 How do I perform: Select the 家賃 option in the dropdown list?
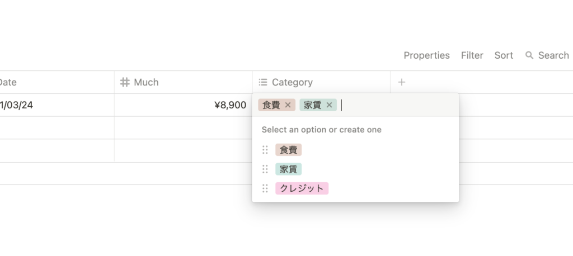click(288, 169)
